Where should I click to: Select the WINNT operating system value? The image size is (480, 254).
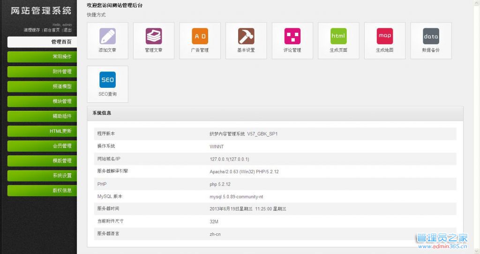217,146
